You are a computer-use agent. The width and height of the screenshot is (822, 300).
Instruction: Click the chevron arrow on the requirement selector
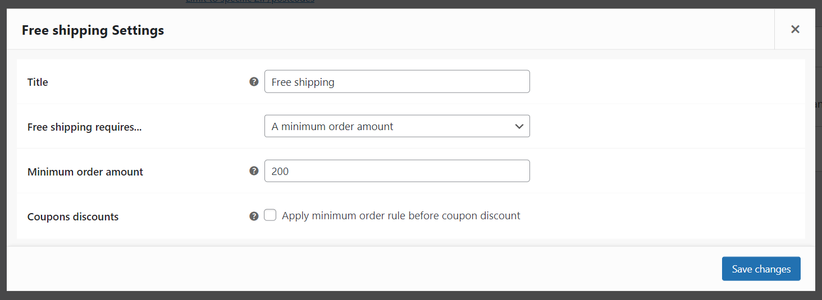pyautogui.click(x=519, y=126)
